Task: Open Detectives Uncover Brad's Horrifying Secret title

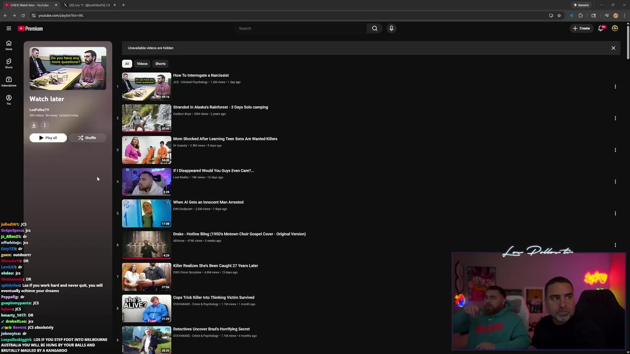Action: pyautogui.click(x=211, y=329)
